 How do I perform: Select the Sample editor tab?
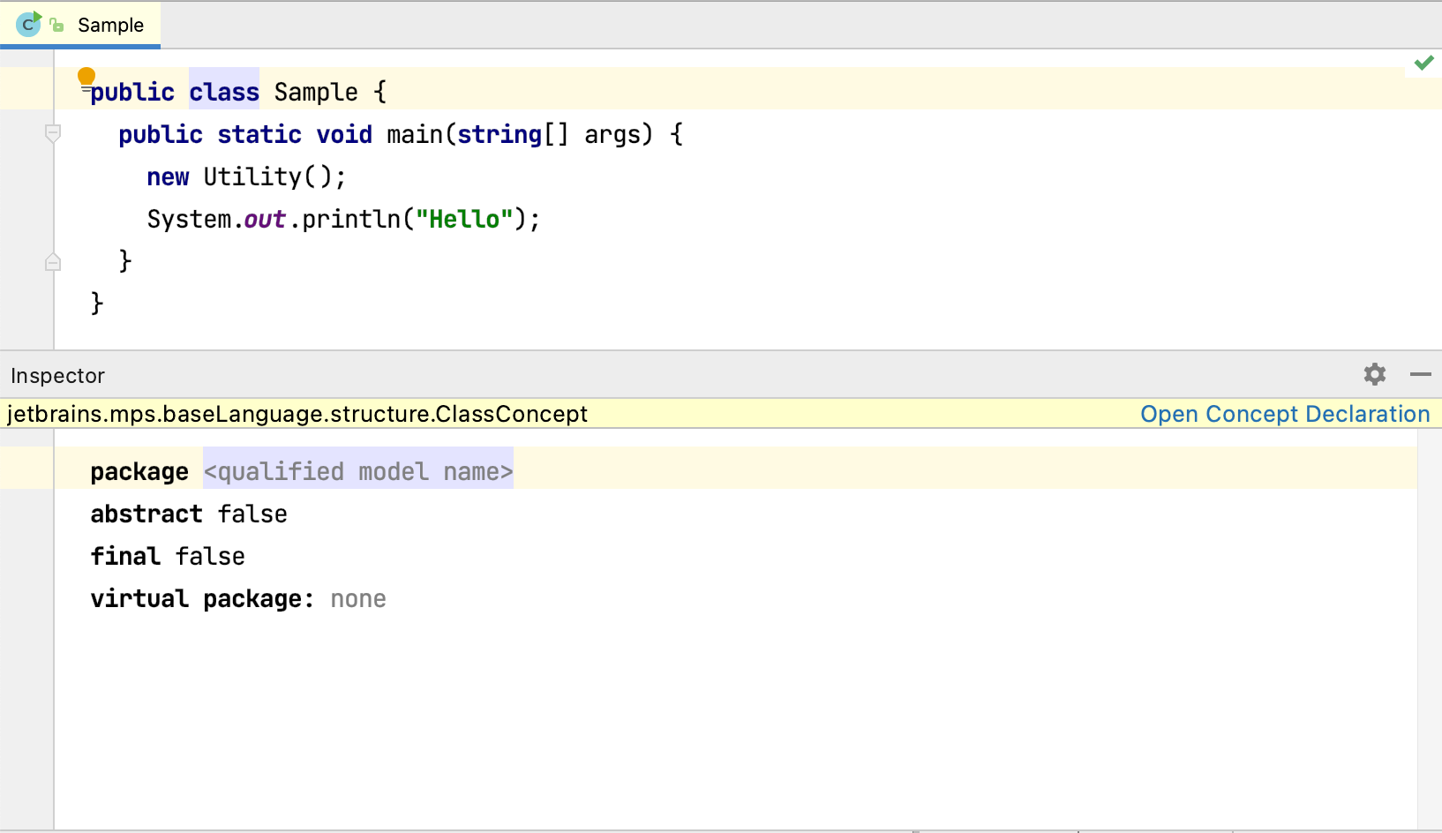109,24
